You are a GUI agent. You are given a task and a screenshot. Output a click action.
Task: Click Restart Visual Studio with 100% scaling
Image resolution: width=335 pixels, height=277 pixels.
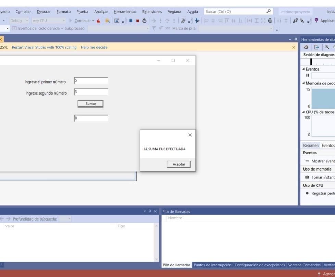(x=44, y=47)
